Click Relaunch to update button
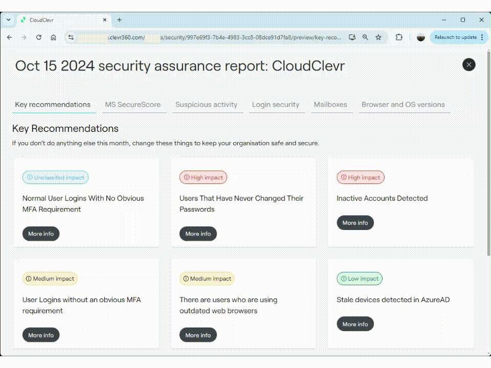This screenshot has width=491, height=368. click(x=455, y=37)
